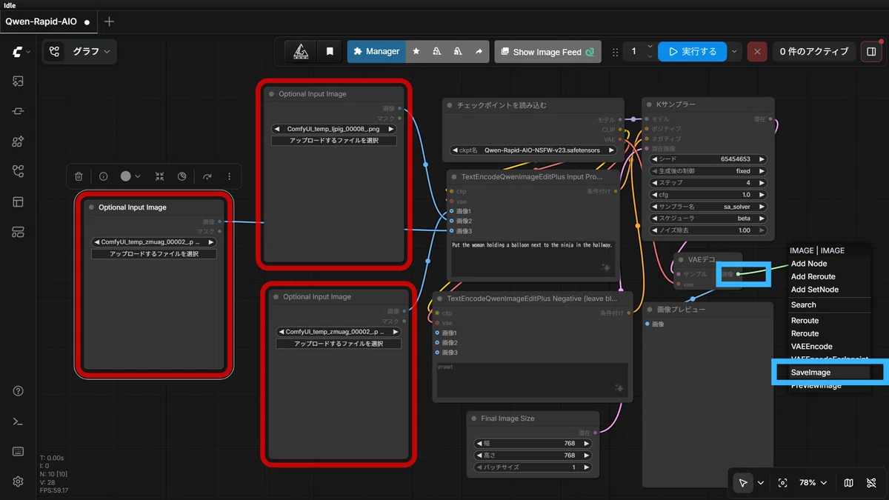Delete the selected node with the trash icon
889x500 pixels.
(x=79, y=176)
